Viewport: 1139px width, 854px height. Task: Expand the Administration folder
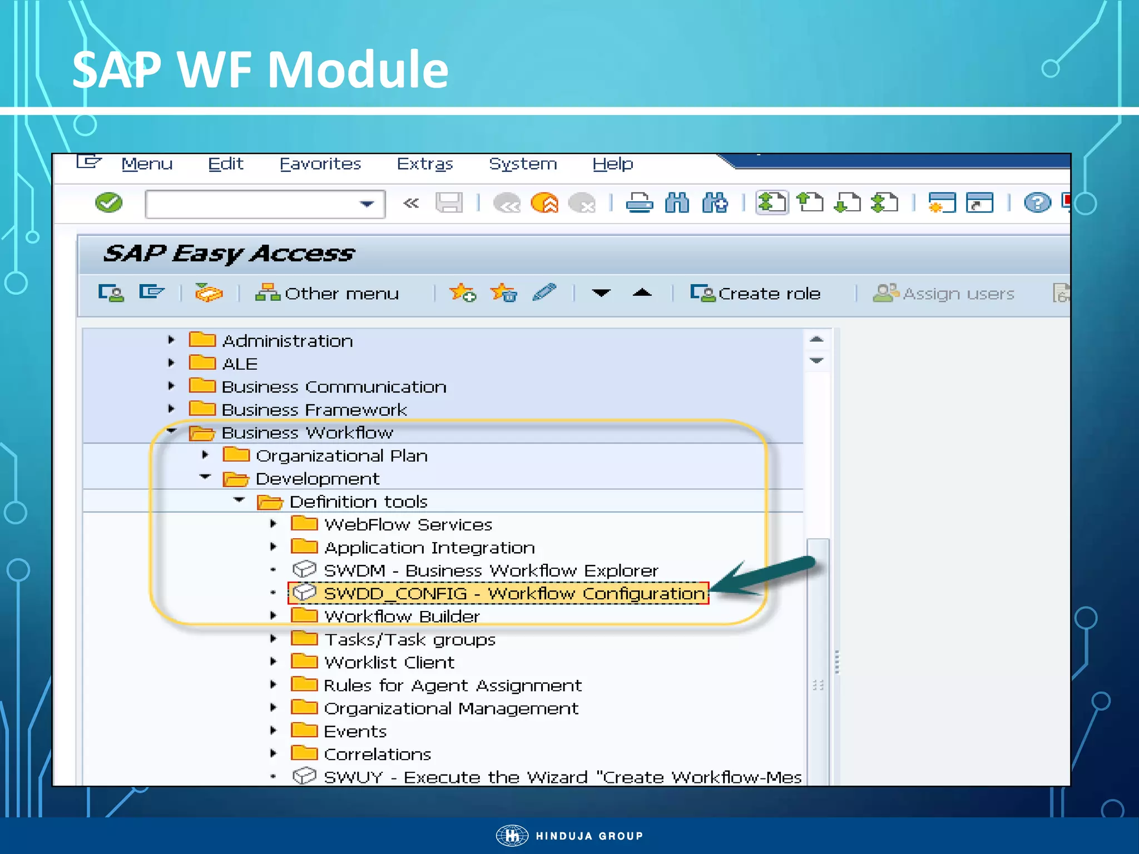171,340
